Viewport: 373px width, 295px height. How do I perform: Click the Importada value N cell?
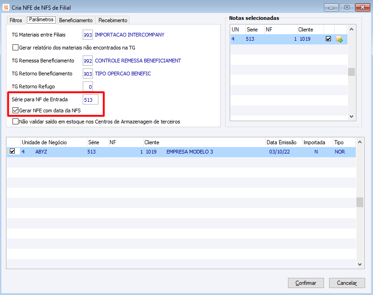coord(316,152)
